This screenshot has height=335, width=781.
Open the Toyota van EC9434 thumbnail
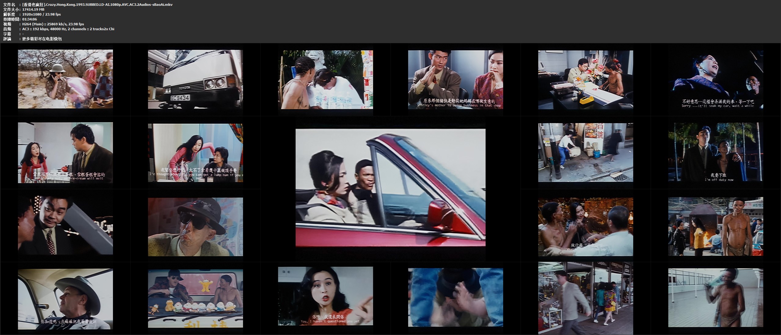point(195,79)
